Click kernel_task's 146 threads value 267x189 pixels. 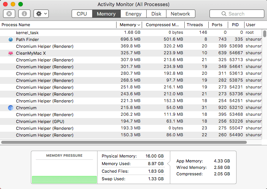[x=203, y=32]
